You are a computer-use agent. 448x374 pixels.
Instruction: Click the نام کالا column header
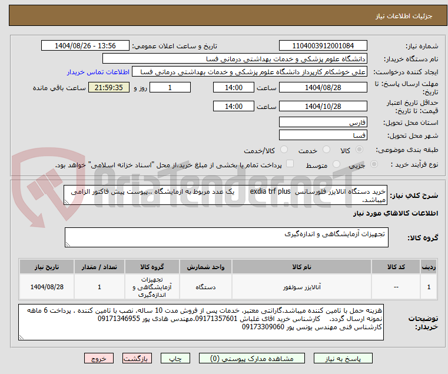pos(301,267)
